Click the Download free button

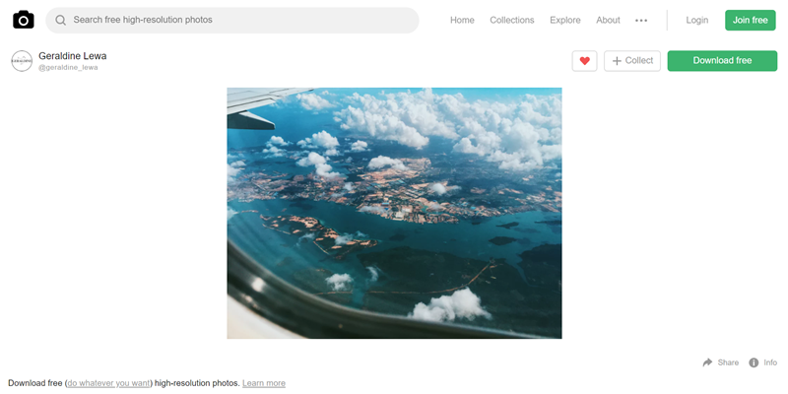pos(722,61)
